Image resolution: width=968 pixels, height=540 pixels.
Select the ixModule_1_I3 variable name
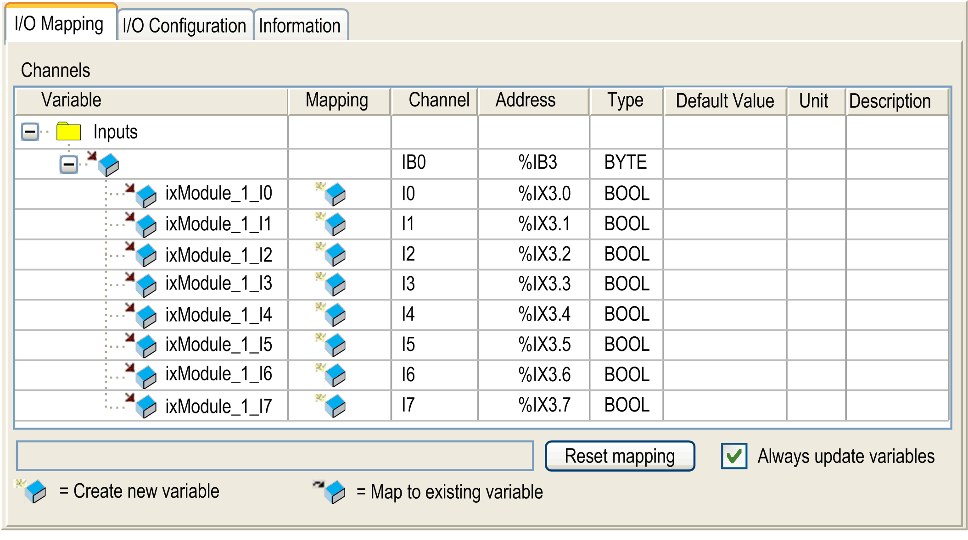coord(219,284)
